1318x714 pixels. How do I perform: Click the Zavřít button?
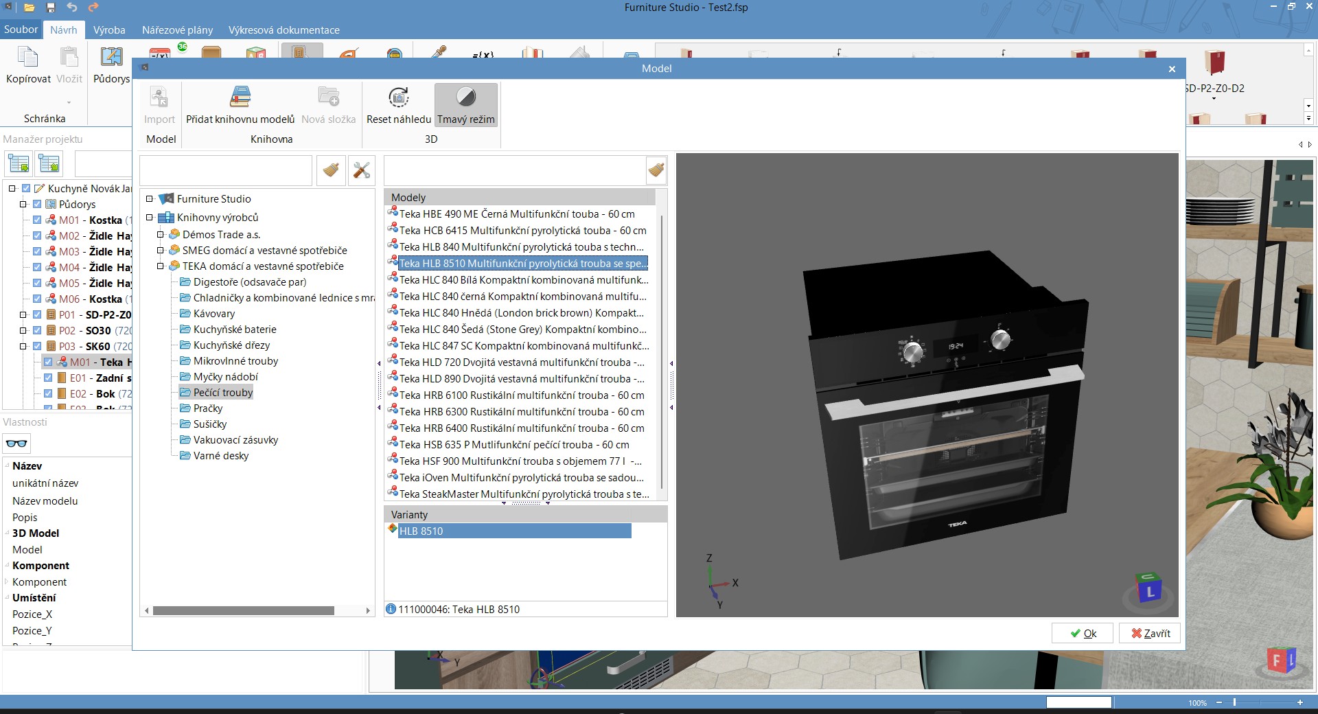tap(1151, 633)
